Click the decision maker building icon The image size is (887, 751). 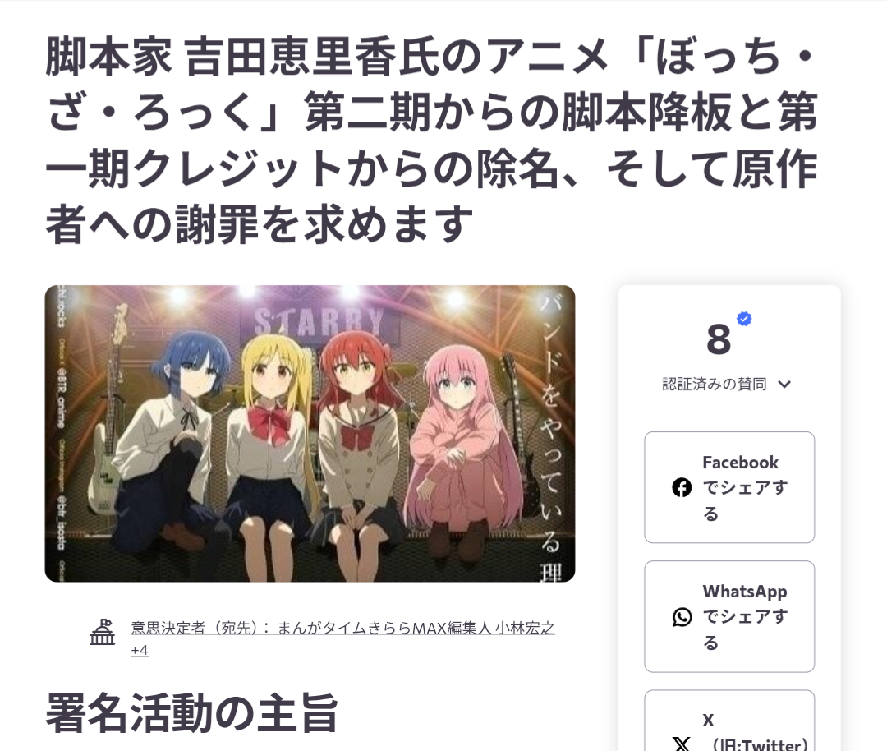(x=103, y=632)
